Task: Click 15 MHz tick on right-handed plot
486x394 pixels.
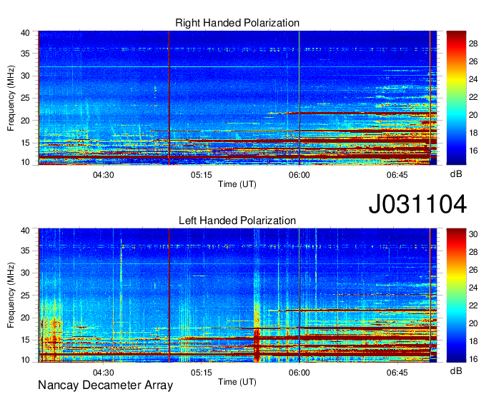Action: 26,143
